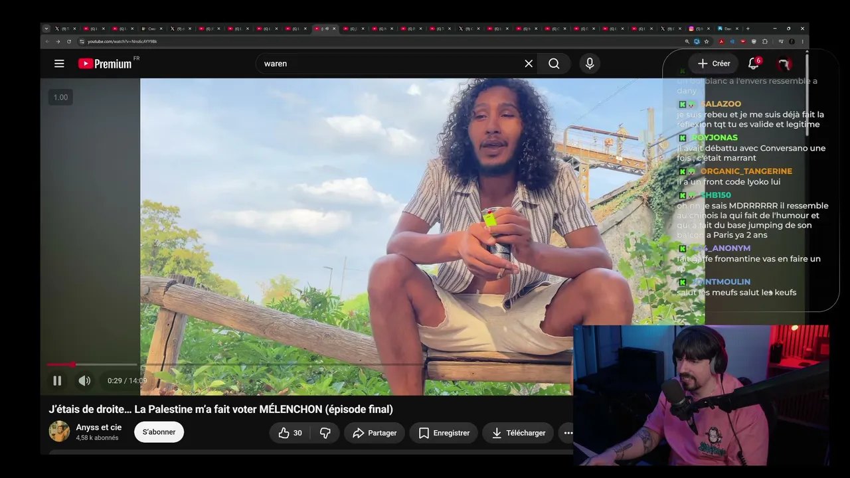Dislike the video
The image size is (850, 478).
(325, 433)
